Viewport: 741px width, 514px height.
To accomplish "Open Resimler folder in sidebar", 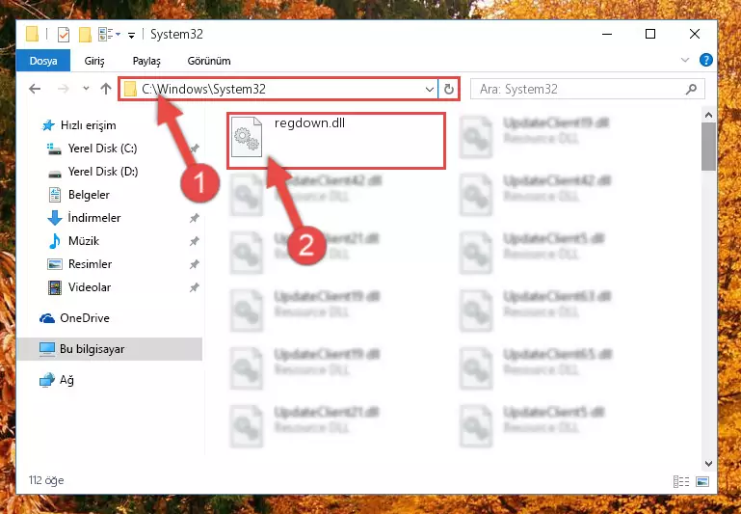I will (90, 264).
